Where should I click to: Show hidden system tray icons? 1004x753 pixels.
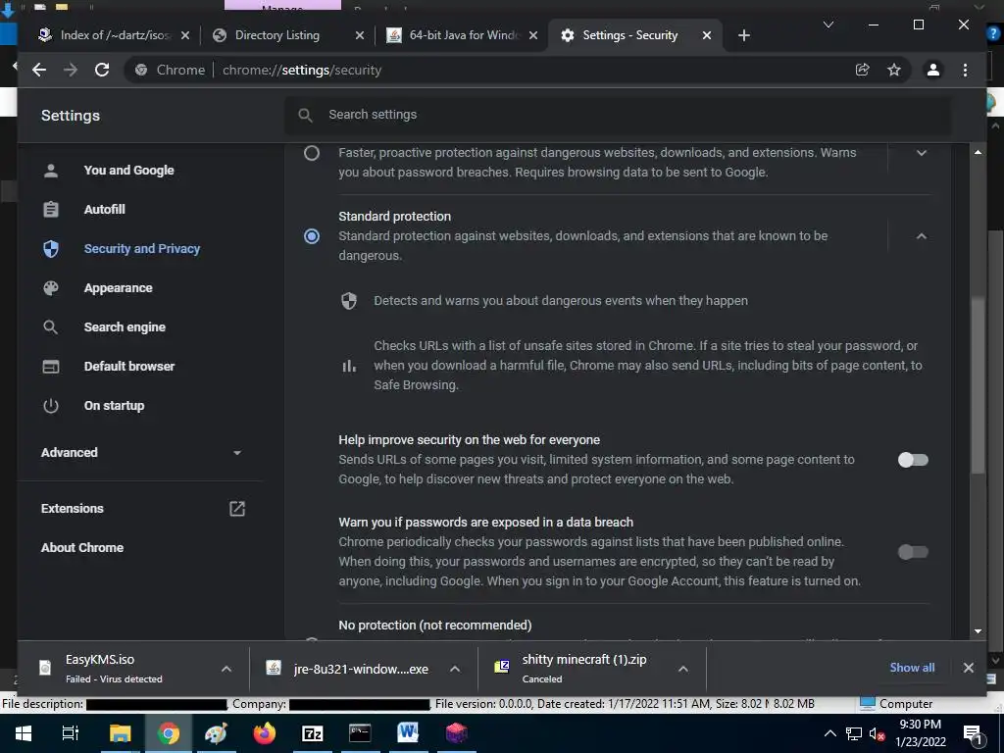[829, 733]
